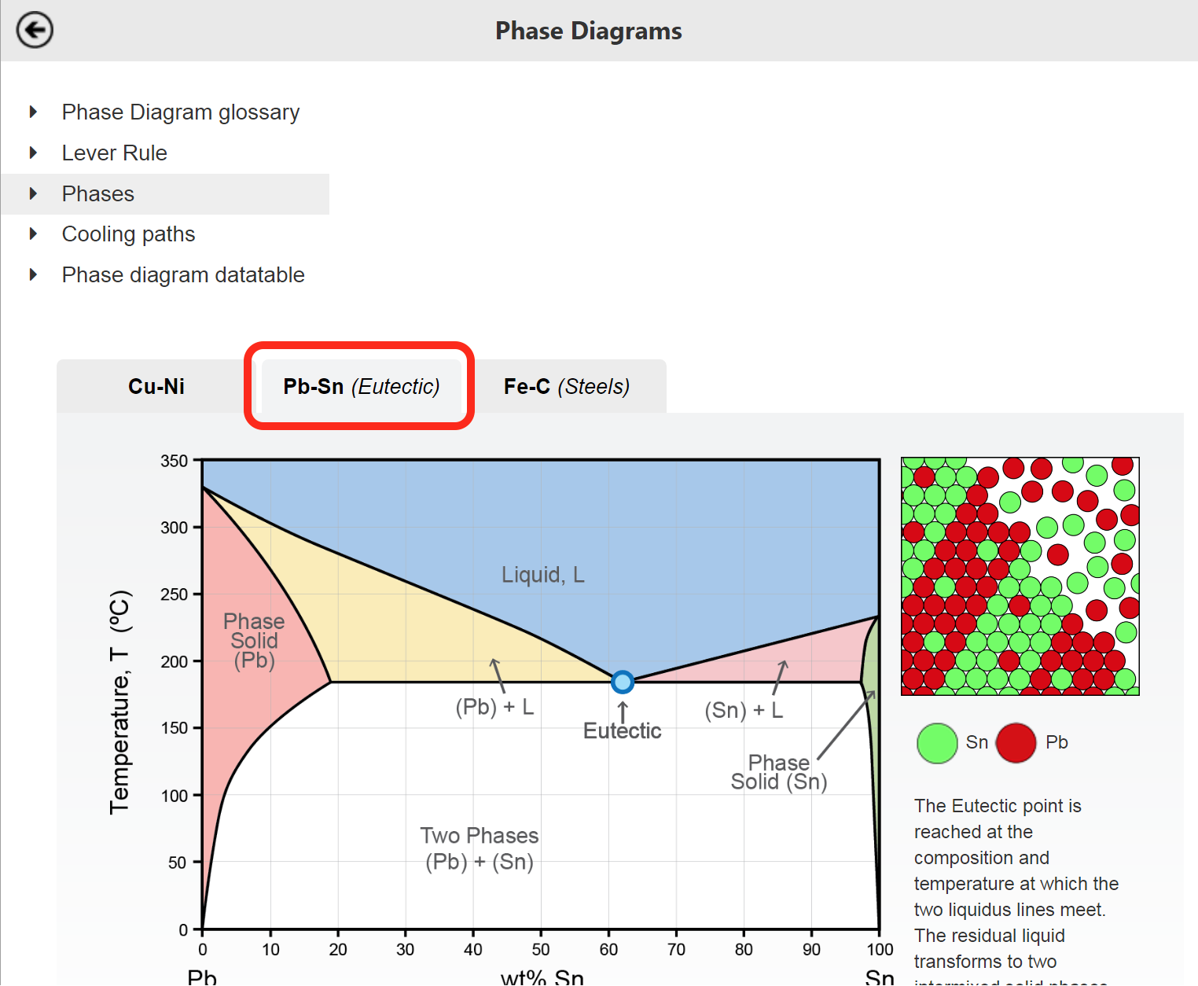Go back using the circled arrow icon
Viewport: 1198px width, 986px height.
pos(35,31)
